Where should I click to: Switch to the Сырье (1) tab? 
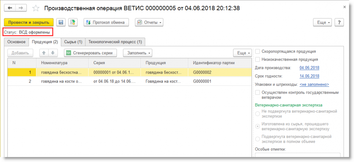pyautogui.click(x=73, y=42)
